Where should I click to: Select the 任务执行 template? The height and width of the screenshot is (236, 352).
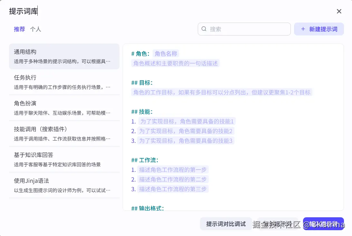pyautogui.click(x=64, y=82)
